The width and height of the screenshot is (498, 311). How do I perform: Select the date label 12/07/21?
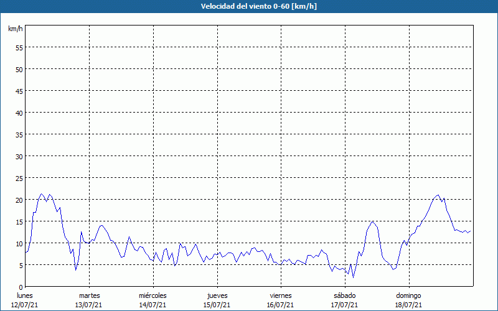[x=24, y=305]
